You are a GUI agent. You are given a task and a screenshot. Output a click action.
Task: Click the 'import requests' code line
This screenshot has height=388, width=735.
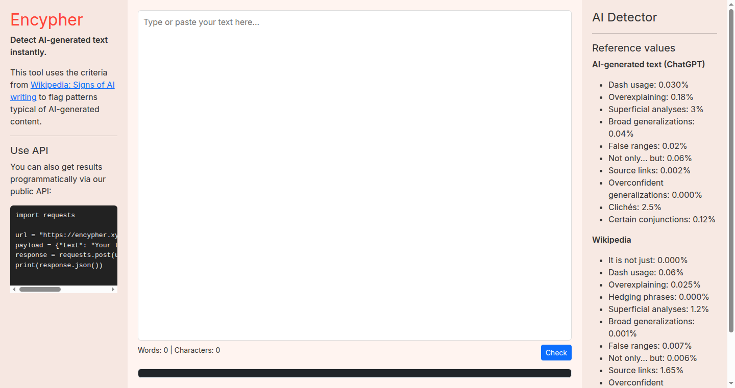pos(45,215)
